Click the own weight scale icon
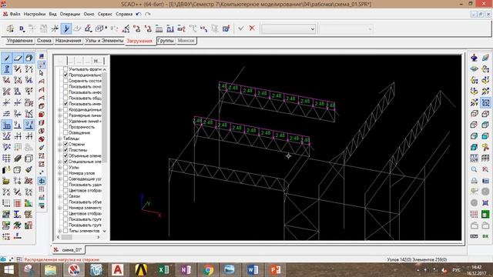This screenshot has height=277, width=493. 10,28
